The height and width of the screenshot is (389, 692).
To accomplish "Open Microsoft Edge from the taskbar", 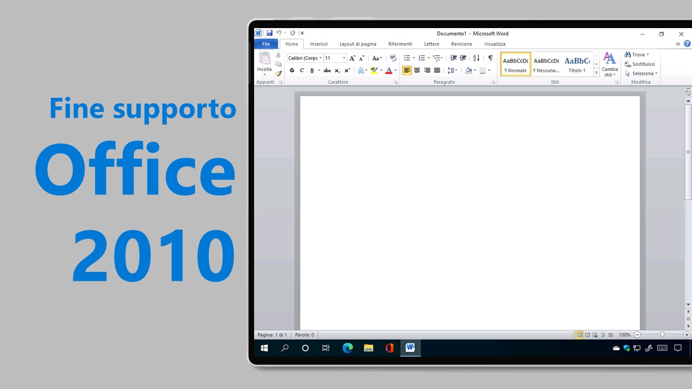I will 348,348.
